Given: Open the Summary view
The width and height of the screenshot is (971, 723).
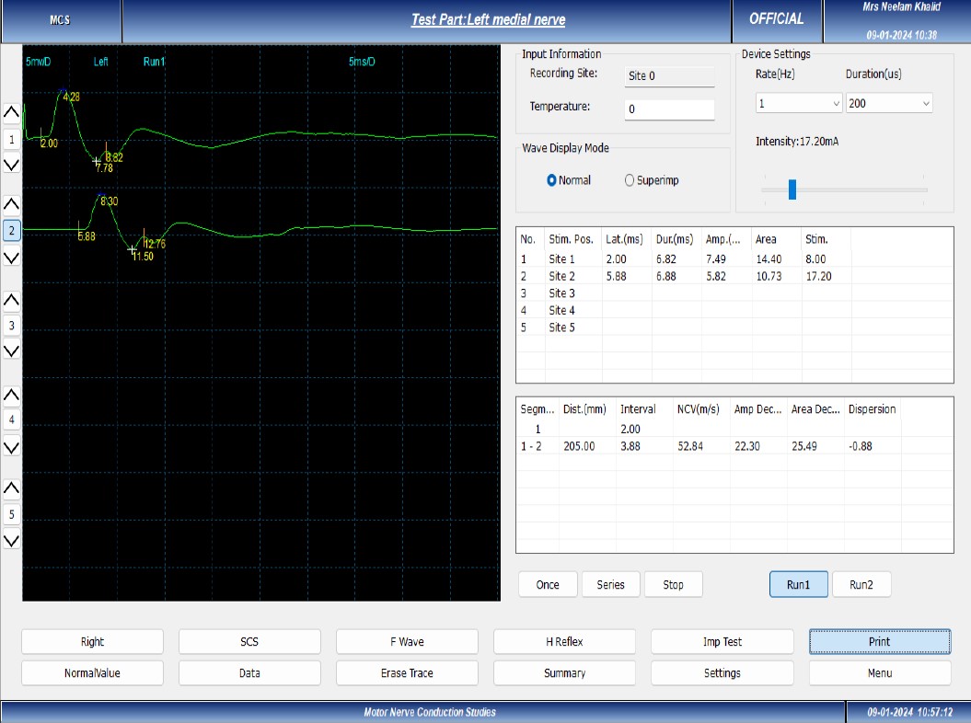Looking at the screenshot, I should 564,672.
